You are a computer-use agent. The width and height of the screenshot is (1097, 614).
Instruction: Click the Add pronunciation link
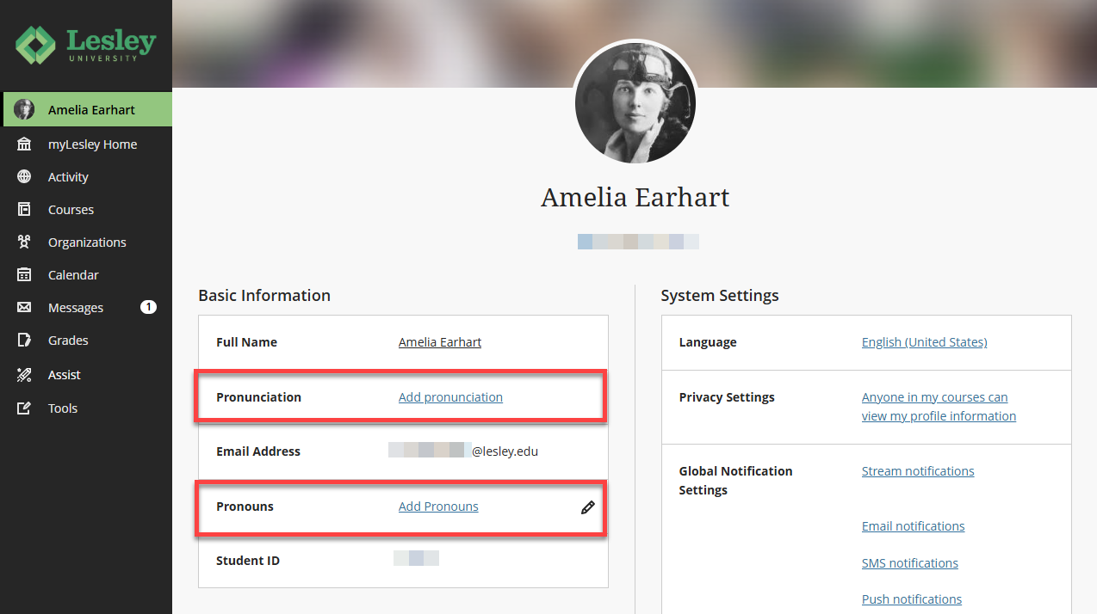(x=450, y=397)
